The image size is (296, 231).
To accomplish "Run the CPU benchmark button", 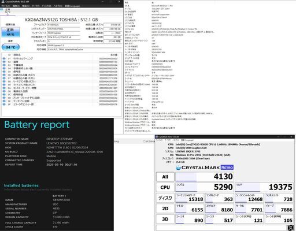I will (x=165, y=187).
